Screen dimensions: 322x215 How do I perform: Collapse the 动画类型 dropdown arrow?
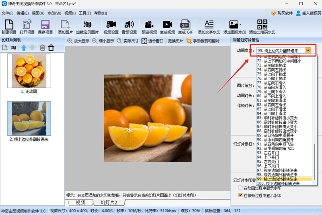[308, 50]
